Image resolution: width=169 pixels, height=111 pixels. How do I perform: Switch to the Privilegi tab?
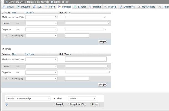(110, 7)
